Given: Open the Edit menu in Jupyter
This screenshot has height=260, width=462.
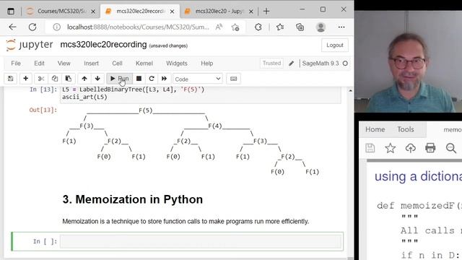Looking at the screenshot, I should (x=39, y=64).
